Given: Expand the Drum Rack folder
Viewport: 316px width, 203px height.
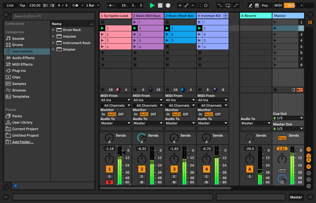Looking at the screenshot, I should point(53,30).
